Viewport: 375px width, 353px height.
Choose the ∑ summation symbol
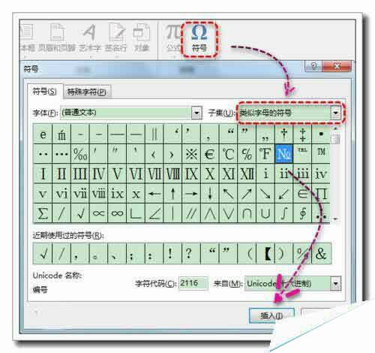pos(43,213)
